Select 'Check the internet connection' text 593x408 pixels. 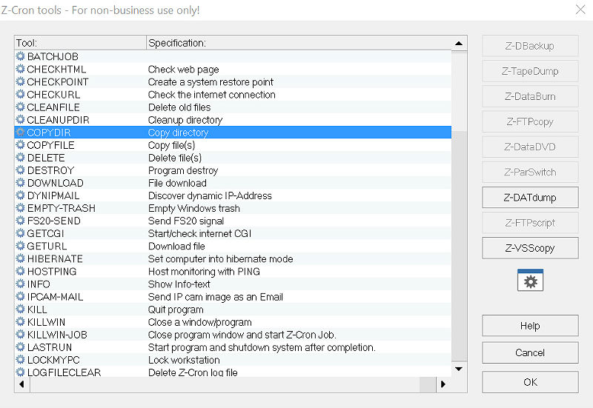[x=212, y=95]
